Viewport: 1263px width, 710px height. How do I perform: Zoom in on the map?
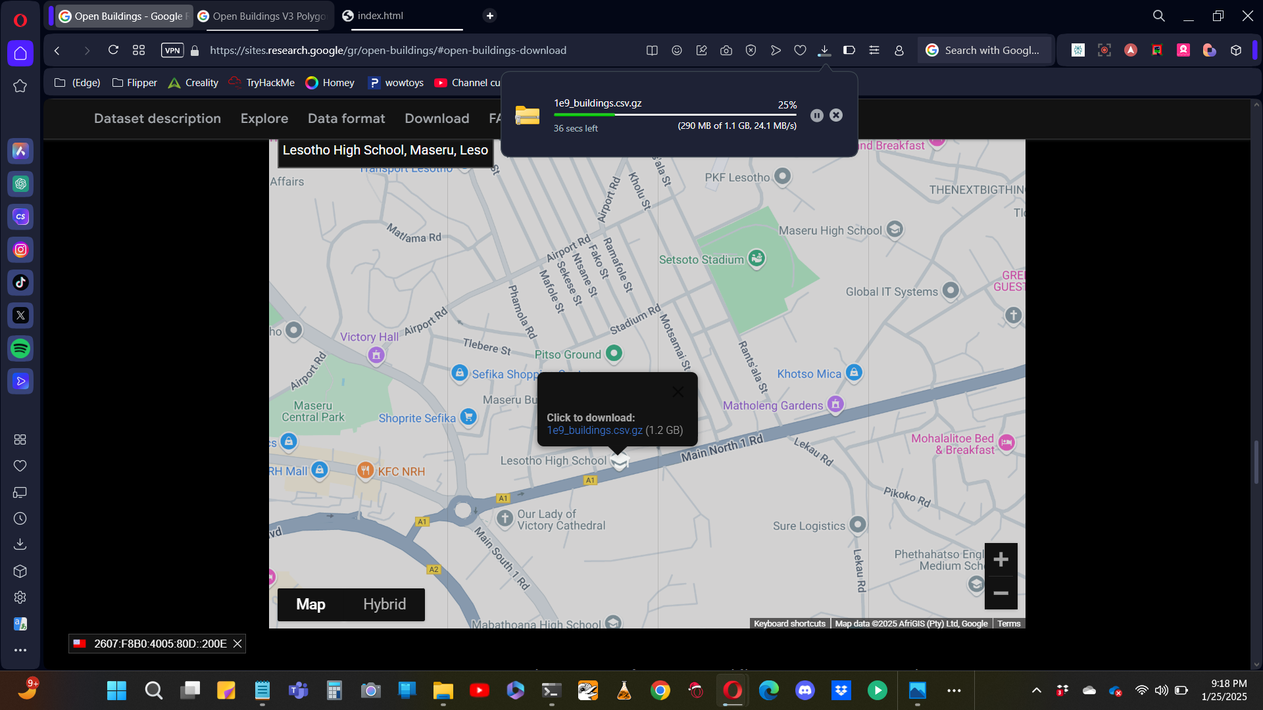(1001, 559)
